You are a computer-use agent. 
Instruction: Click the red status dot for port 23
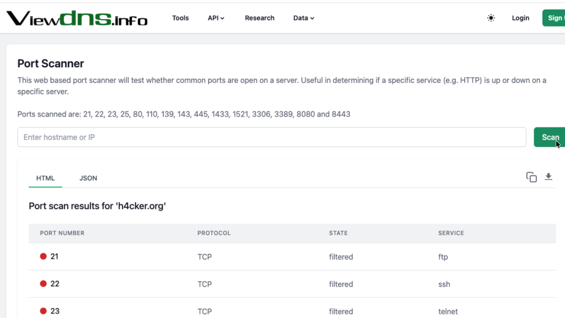[x=43, y=311]
